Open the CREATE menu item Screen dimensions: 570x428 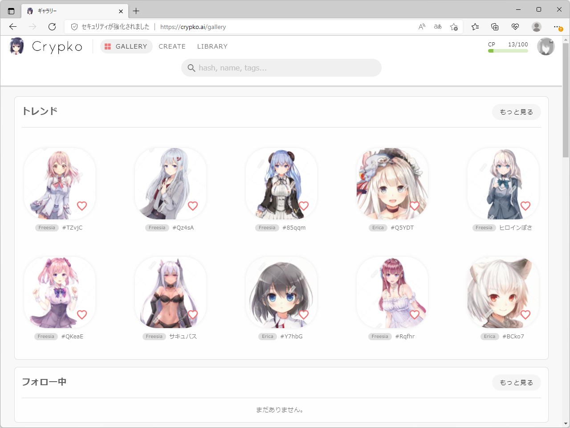pos(172,46)
